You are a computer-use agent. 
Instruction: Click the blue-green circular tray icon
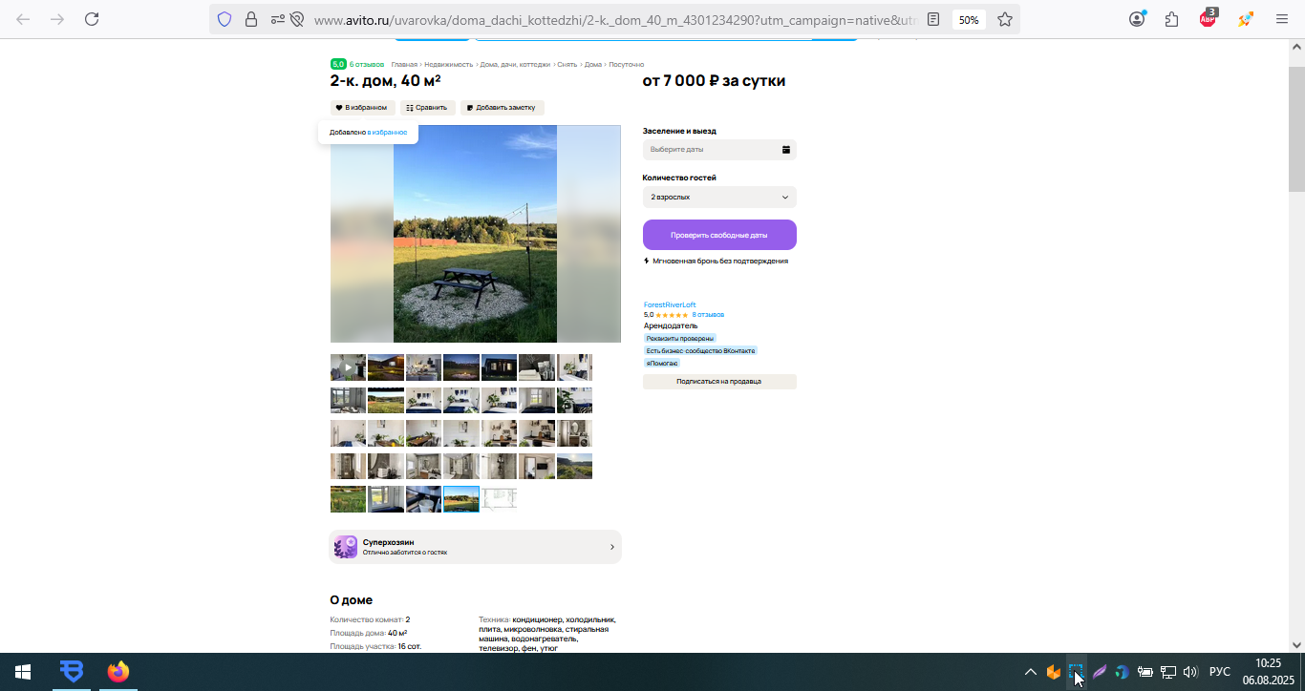tap(1123, 672)
